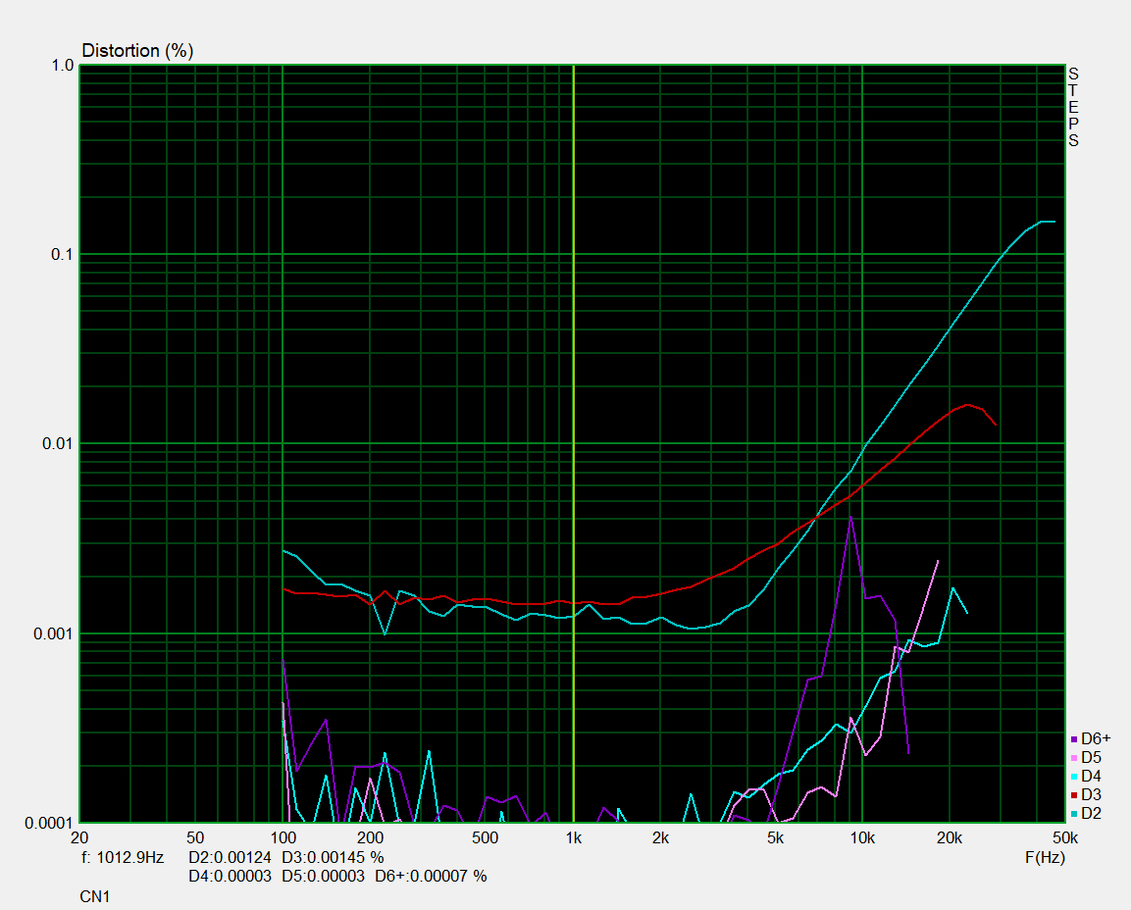Click the 'D6+:0.00007 %' readout value
Screen dimensions: 1131x910
(x=431, y=877)
